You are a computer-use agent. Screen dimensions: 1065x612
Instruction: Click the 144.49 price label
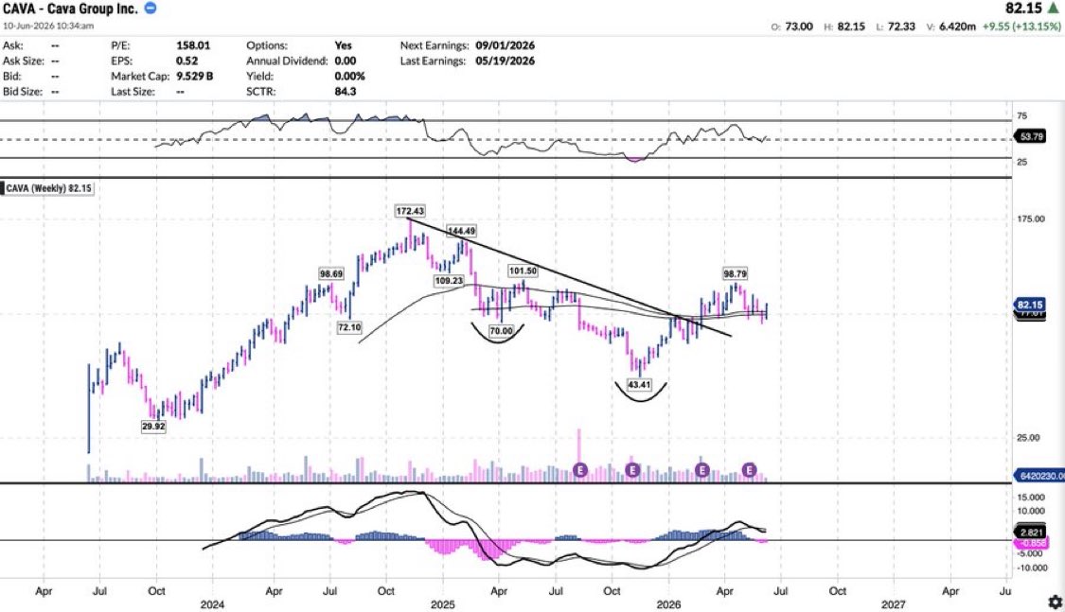pos(462,231)
